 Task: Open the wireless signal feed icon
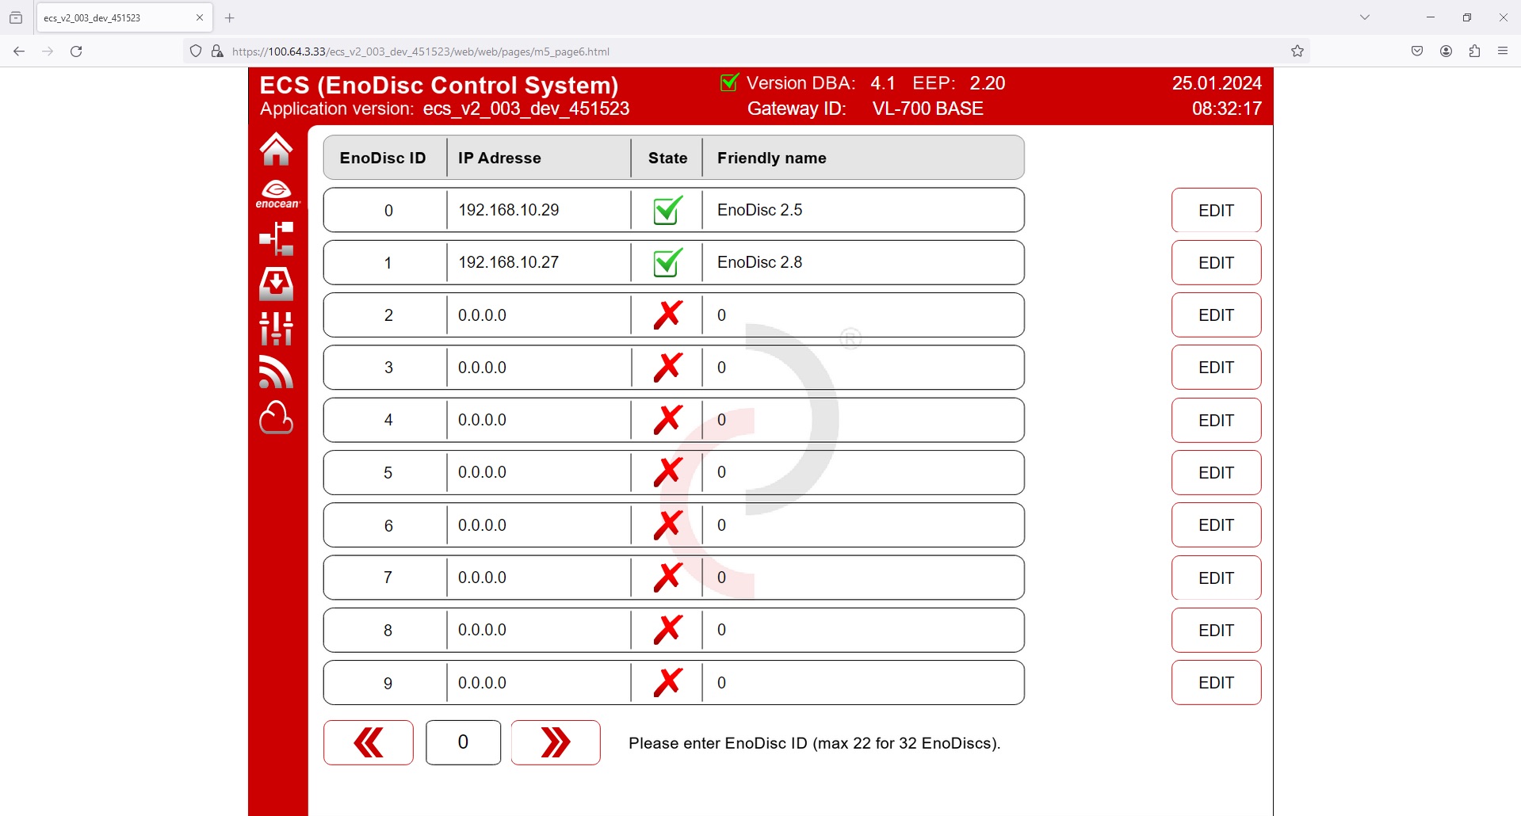pos(276,372)
